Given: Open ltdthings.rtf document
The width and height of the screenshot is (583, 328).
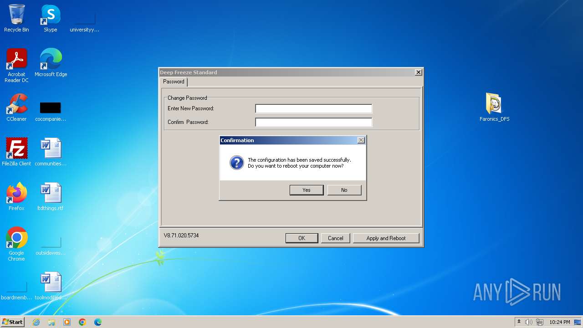Looking at the screenshot, I should (x=51, y=197).
